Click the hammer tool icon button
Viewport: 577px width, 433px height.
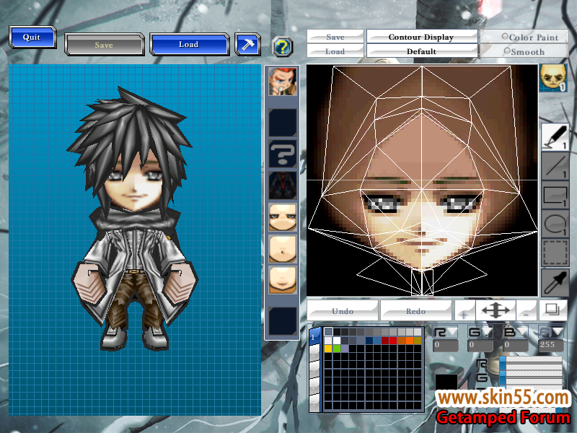[247, 45]
